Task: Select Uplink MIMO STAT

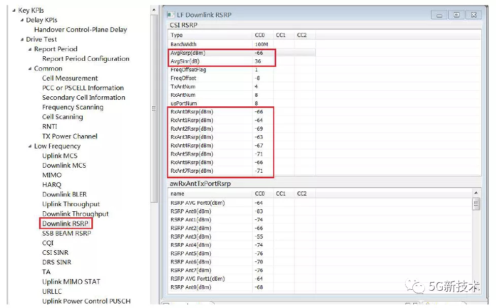Action: pos(71,282)
